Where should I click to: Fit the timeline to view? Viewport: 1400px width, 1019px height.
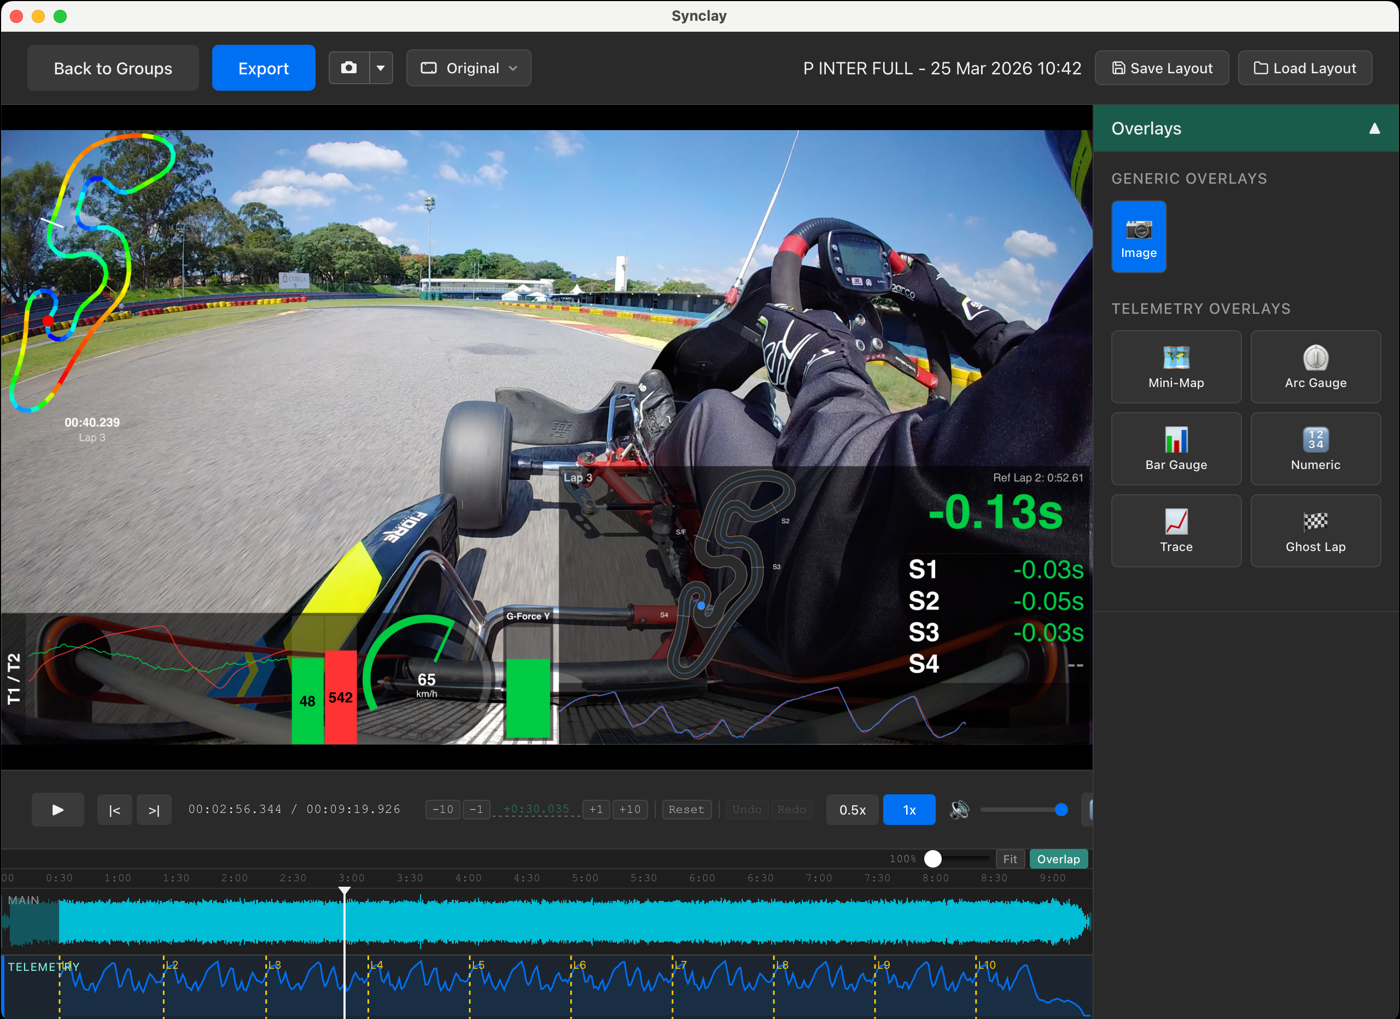[1010, 859]
